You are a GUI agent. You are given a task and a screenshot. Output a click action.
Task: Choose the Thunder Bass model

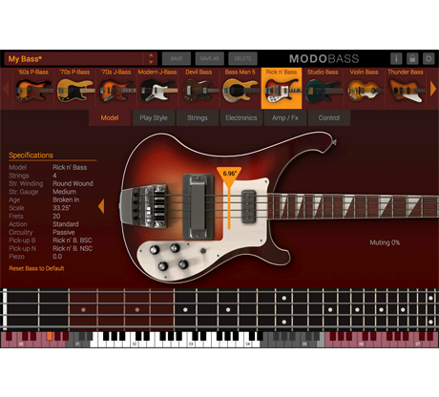406,88
